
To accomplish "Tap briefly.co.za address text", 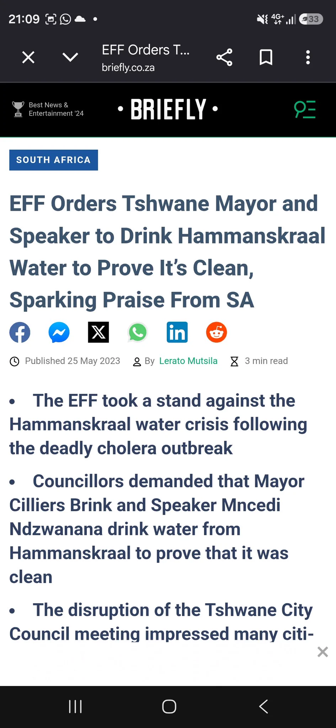I will pyautogui.click(x=128, y=68).
